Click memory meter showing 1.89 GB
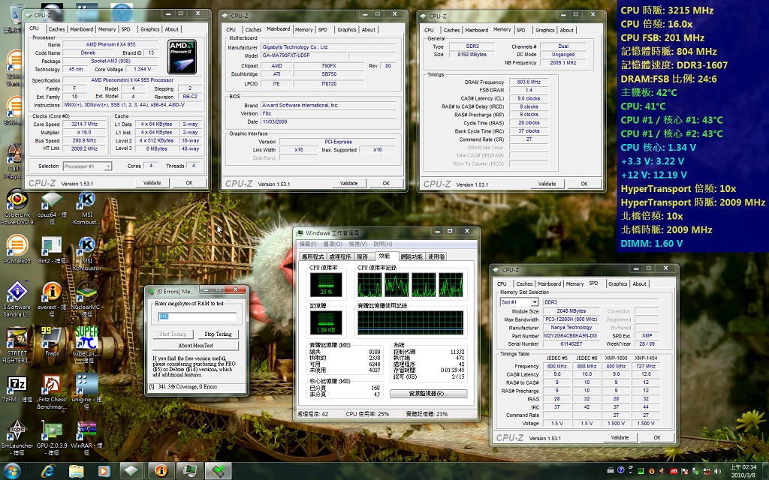Viewport: 769px width, 480px height. (326, 322)
